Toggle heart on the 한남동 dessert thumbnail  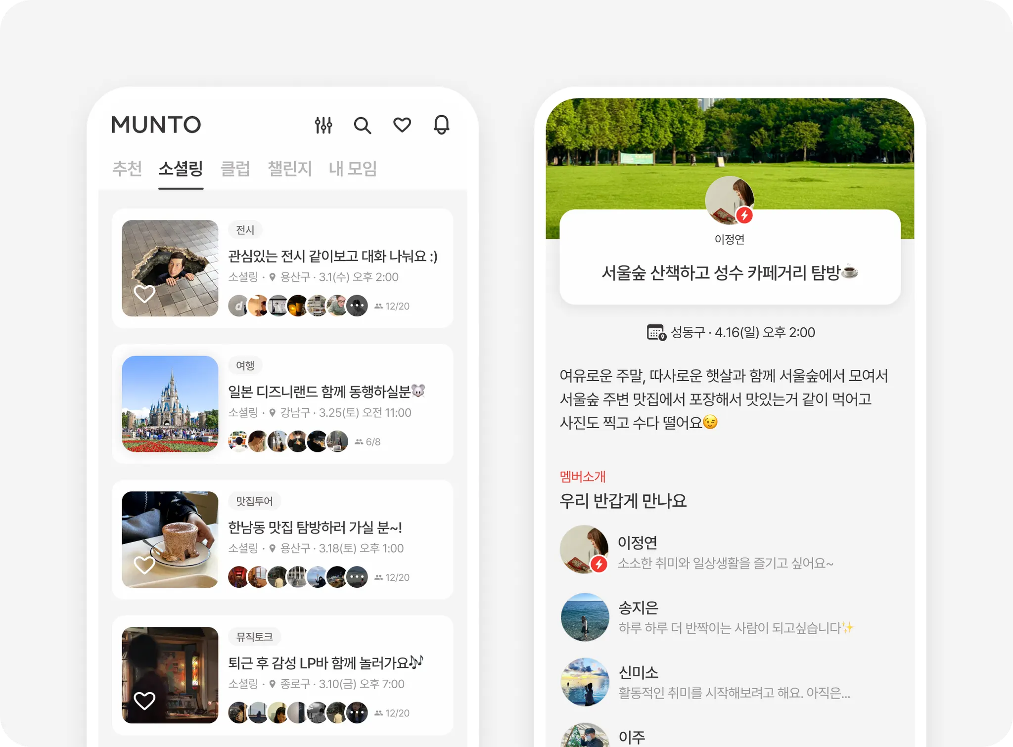(x=144, y=565)
